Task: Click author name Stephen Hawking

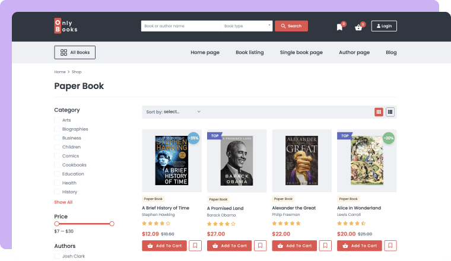Action: click(x=158, y=214)
